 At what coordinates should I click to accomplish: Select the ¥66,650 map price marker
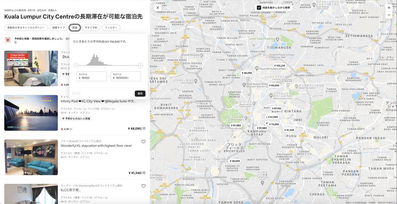pos(274,86)
